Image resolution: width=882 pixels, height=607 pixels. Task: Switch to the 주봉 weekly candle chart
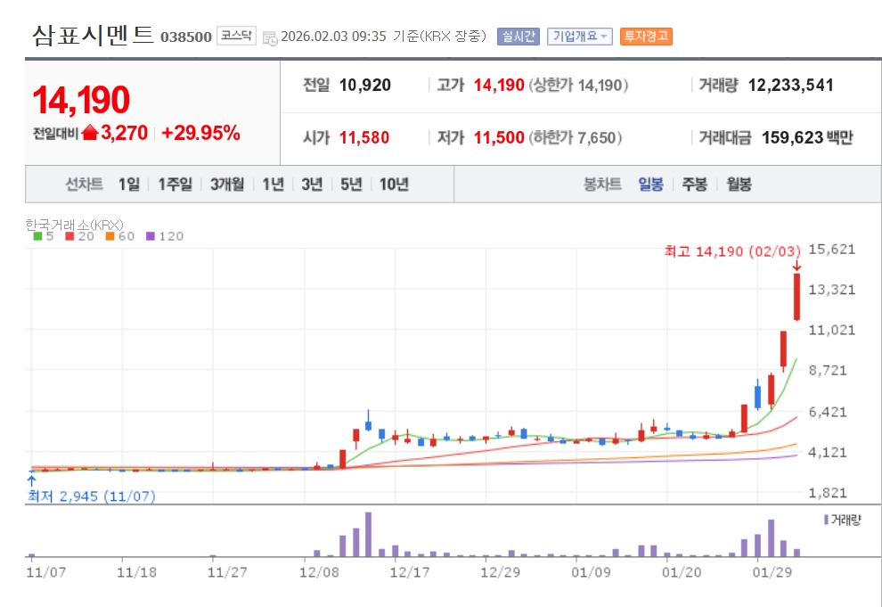coord(695,184)
